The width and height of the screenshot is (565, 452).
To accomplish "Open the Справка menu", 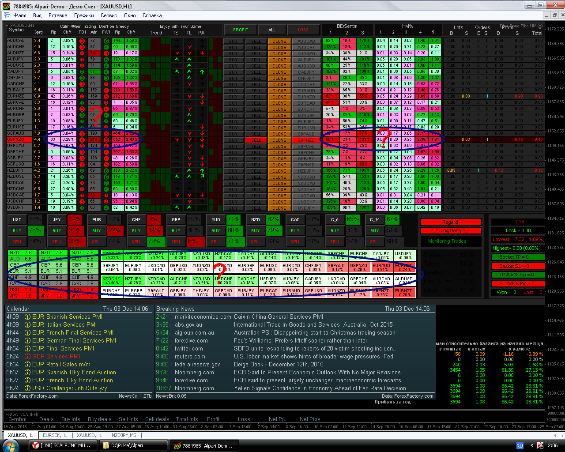I will [x=152, y=15].
